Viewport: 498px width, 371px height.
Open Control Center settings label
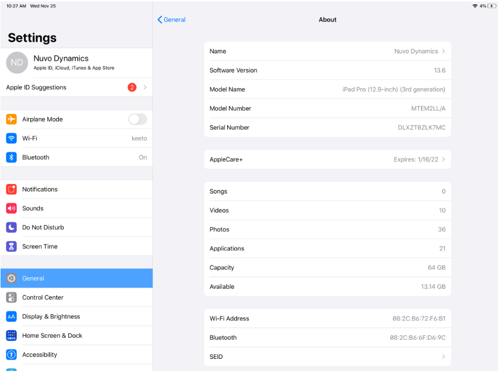43,297
